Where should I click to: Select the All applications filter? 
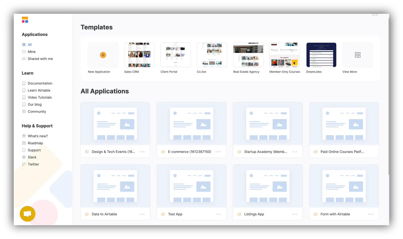pyautogui.click(x=30, y=45)
